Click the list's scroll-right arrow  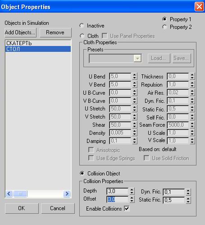coord(67,193)
